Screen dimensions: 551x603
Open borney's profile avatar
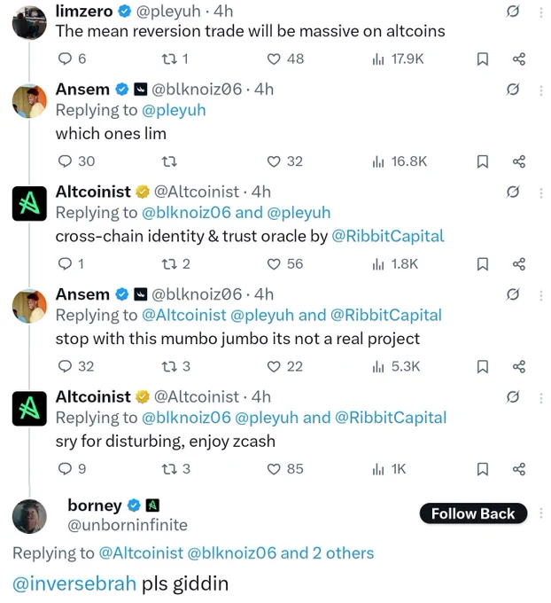29,516
